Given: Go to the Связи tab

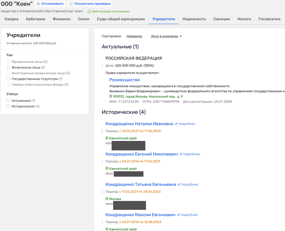Looking at the screenshot, I should [84, 19].
